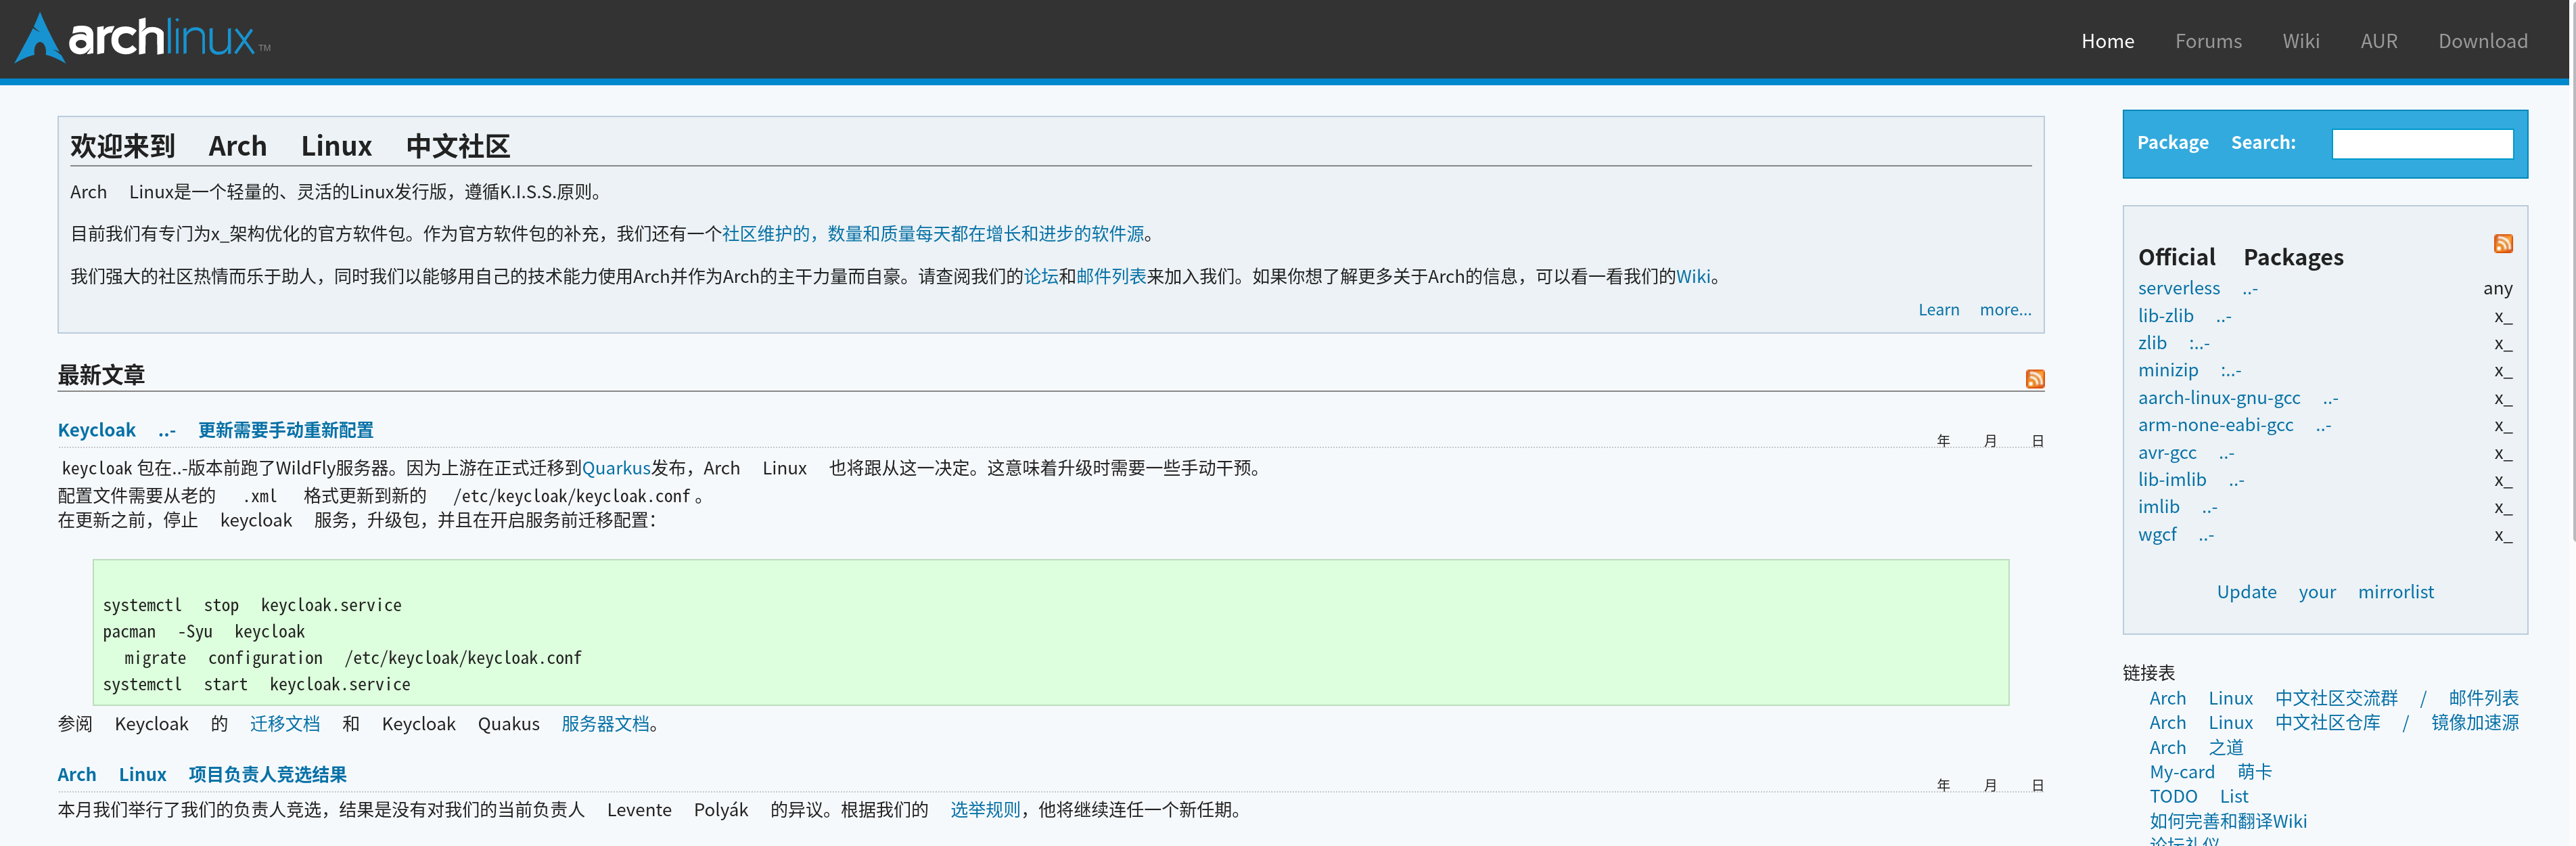The height and width of the screenshot is (846, 2576).
Task: Open the Forums menu item
Action: [2207, 41]
